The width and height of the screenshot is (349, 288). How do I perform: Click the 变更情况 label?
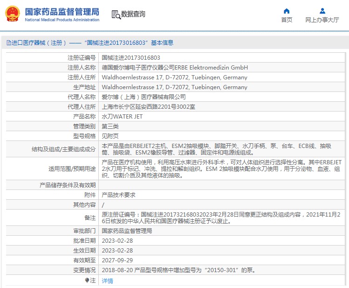click(84, 270)
